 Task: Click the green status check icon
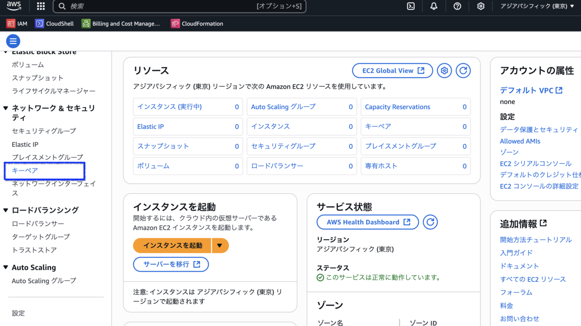point(320,278)
